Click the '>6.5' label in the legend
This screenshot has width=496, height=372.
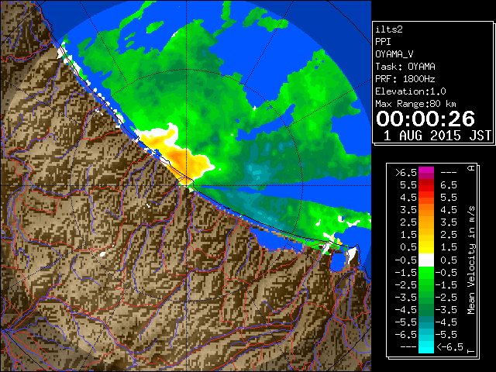coord(406,173)
